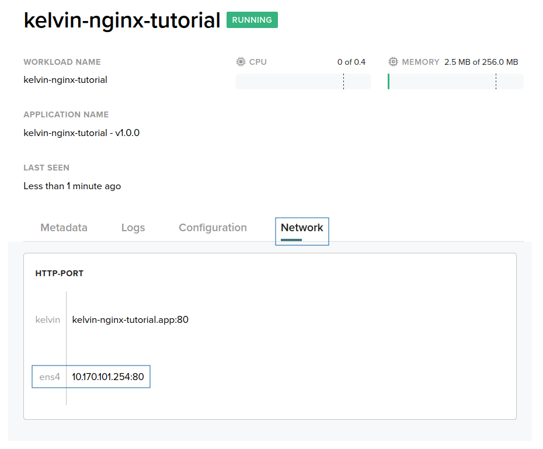Click the HTTP-PORT section header
This screenshot has height=449, width=543.
59,273
